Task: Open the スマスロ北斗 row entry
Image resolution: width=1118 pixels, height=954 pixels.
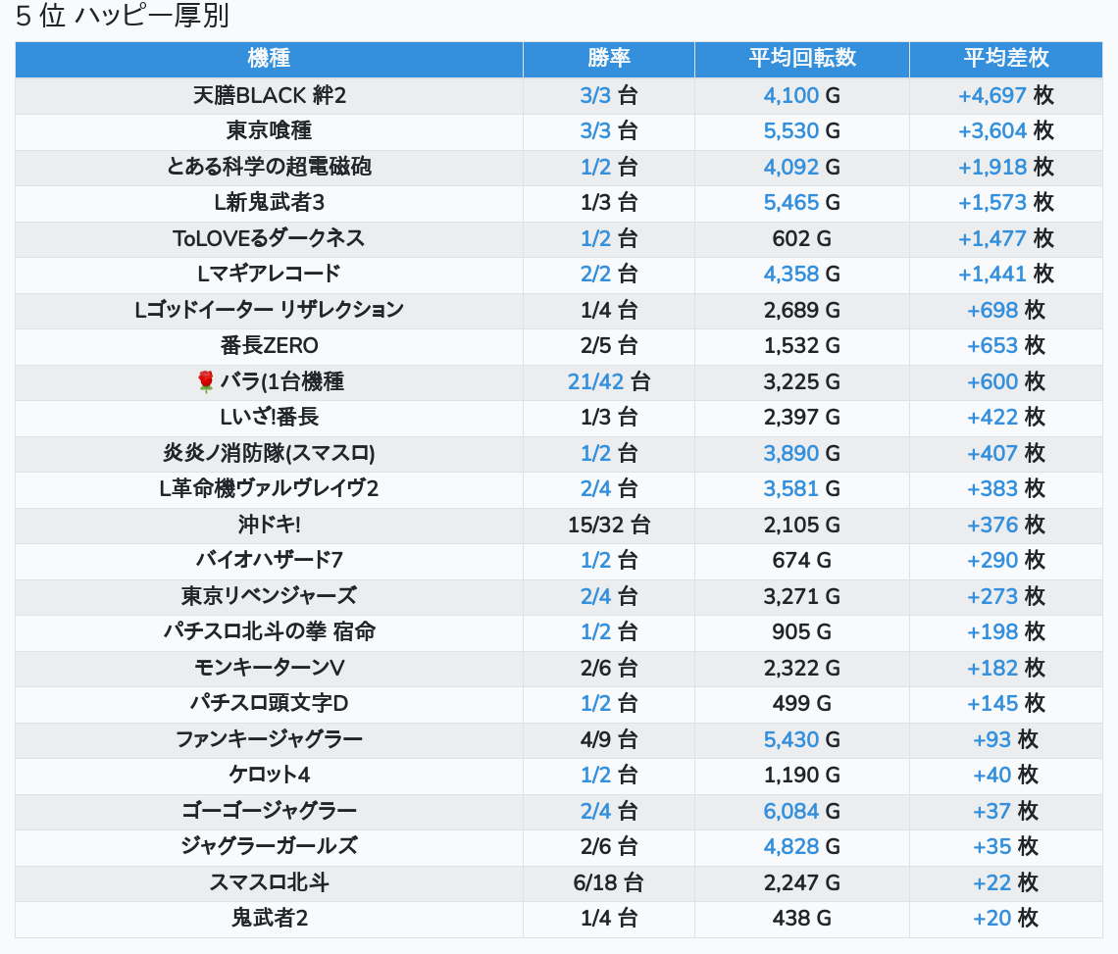Action: (269, 882)
